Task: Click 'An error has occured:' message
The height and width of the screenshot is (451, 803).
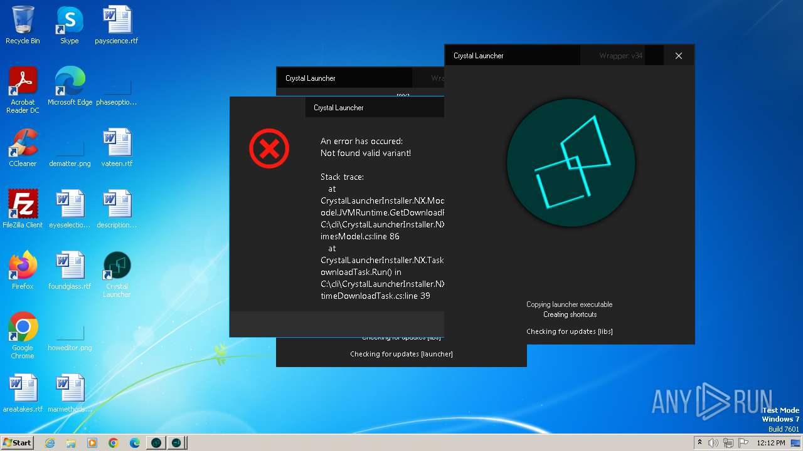Action: (361, 141)
